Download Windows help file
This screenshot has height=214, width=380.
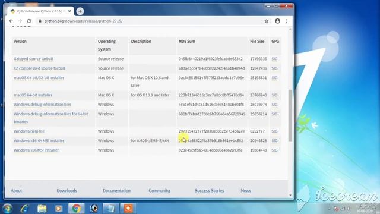click(29, 131)
